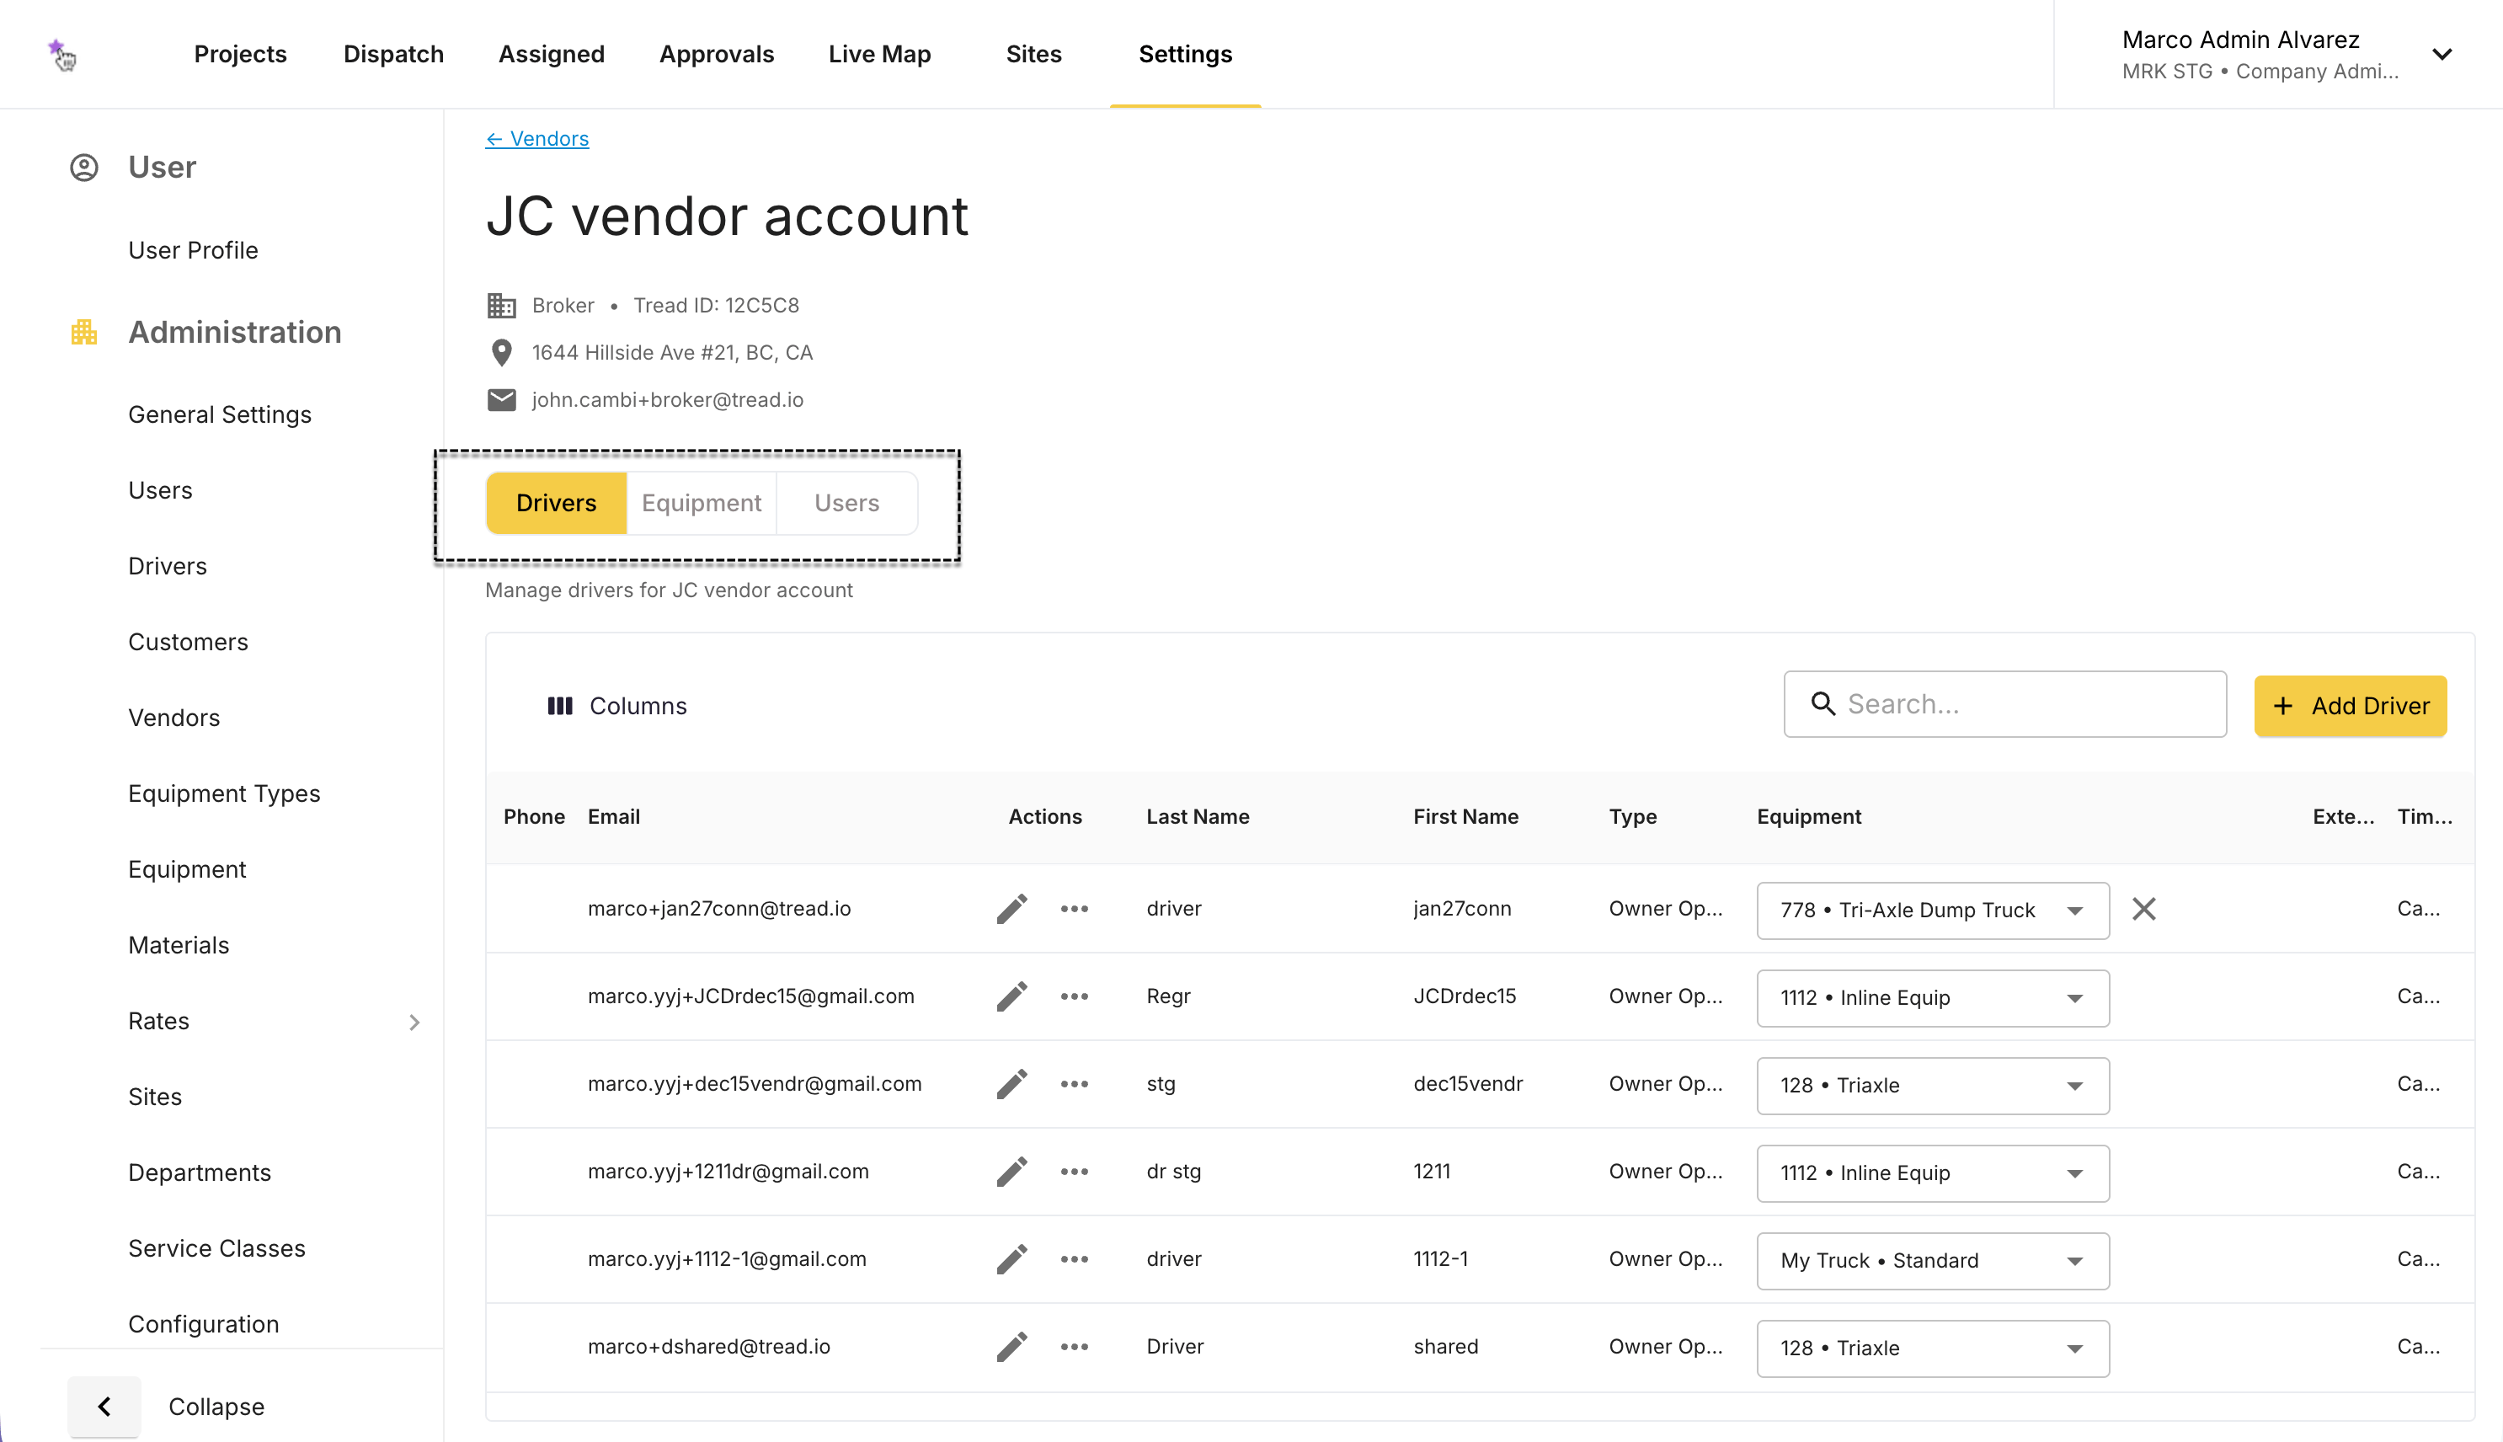Open equipment dropdown for shared Driver row
2503x1442 pixels.
point(1933,1349)
